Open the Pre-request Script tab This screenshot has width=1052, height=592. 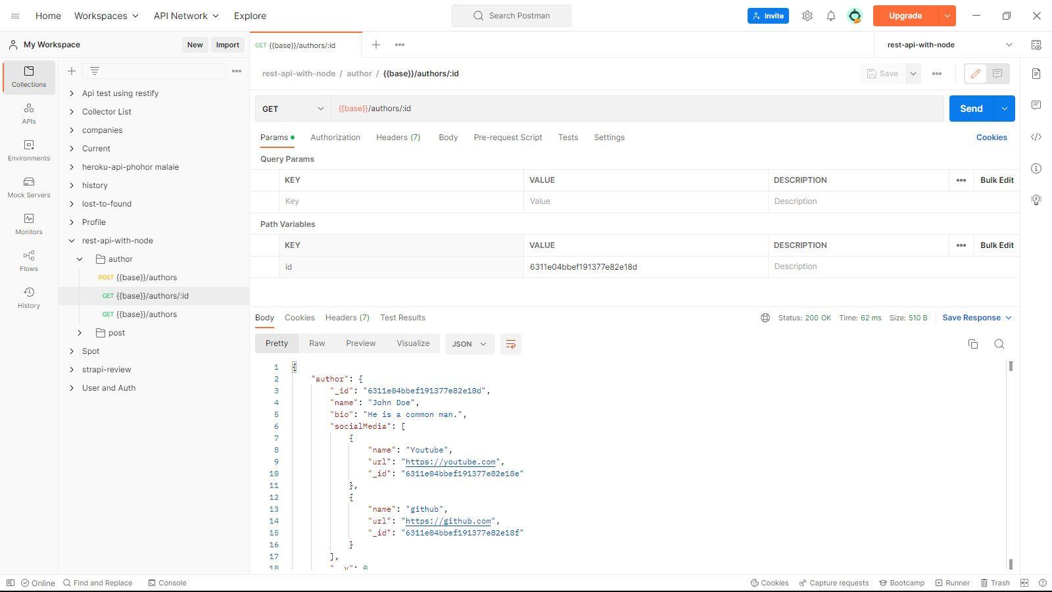click(x=508, y=137)
